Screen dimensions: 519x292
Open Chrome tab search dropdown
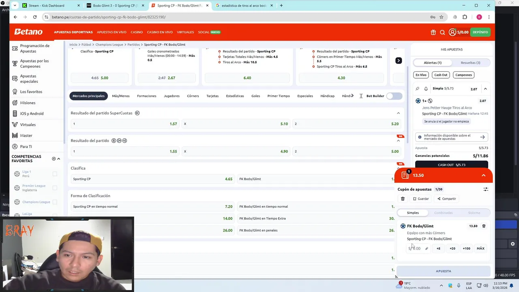tap(15, 6)
